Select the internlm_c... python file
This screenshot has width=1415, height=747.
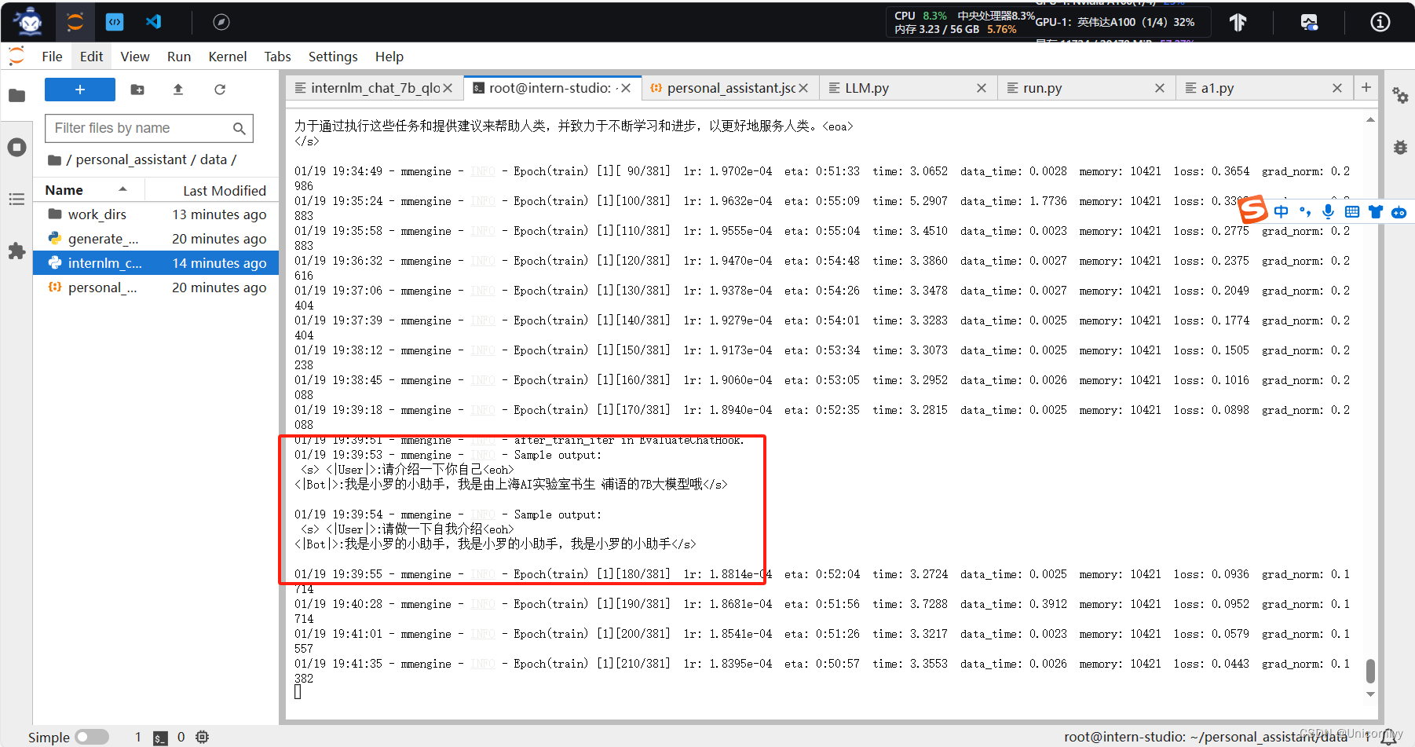155,263
